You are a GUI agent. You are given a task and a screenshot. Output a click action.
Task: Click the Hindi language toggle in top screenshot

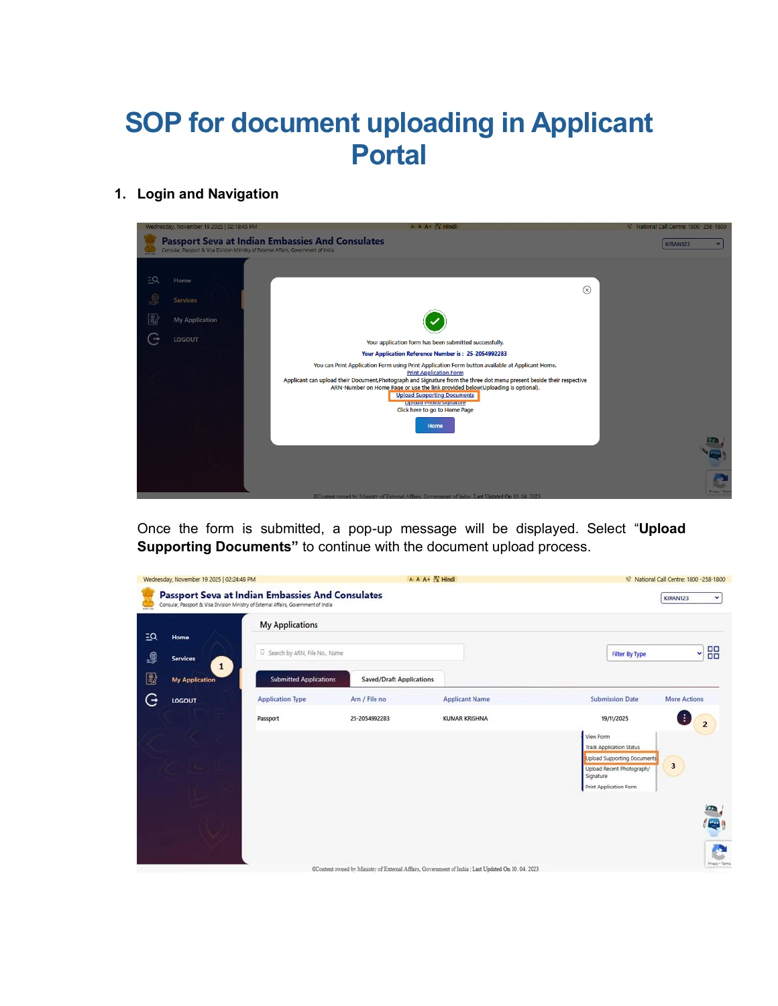pos(446,227)
